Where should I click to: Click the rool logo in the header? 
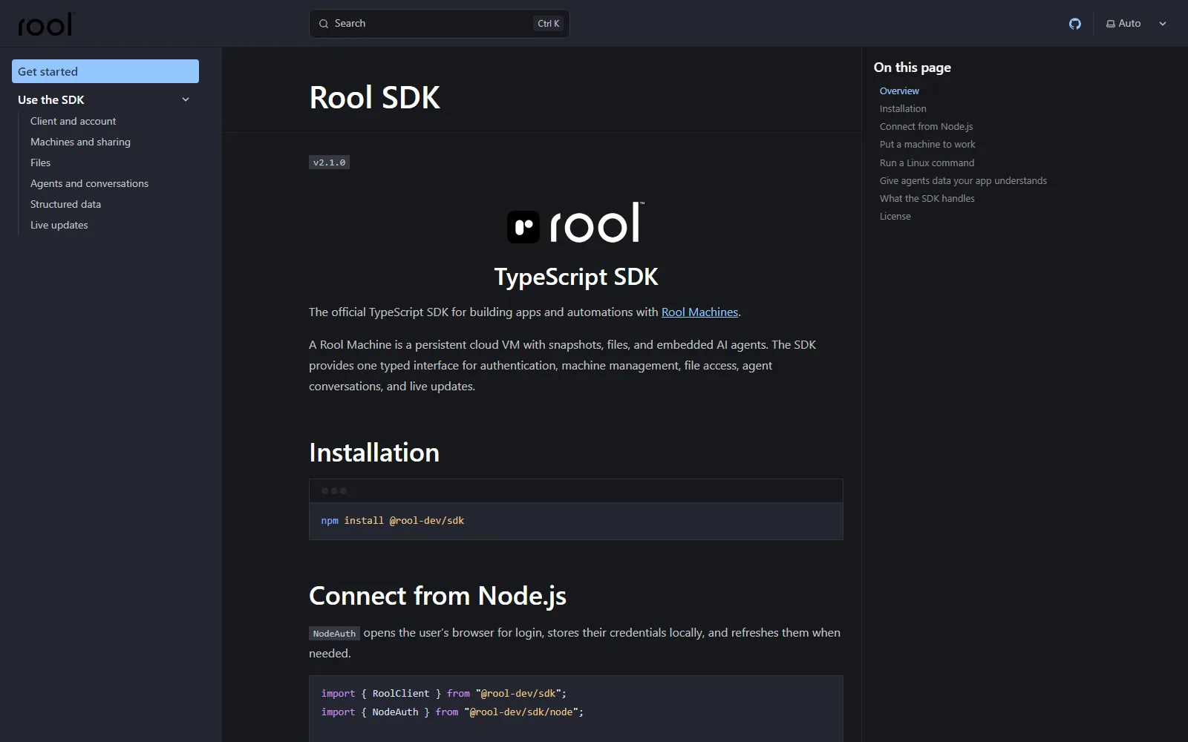45,24
